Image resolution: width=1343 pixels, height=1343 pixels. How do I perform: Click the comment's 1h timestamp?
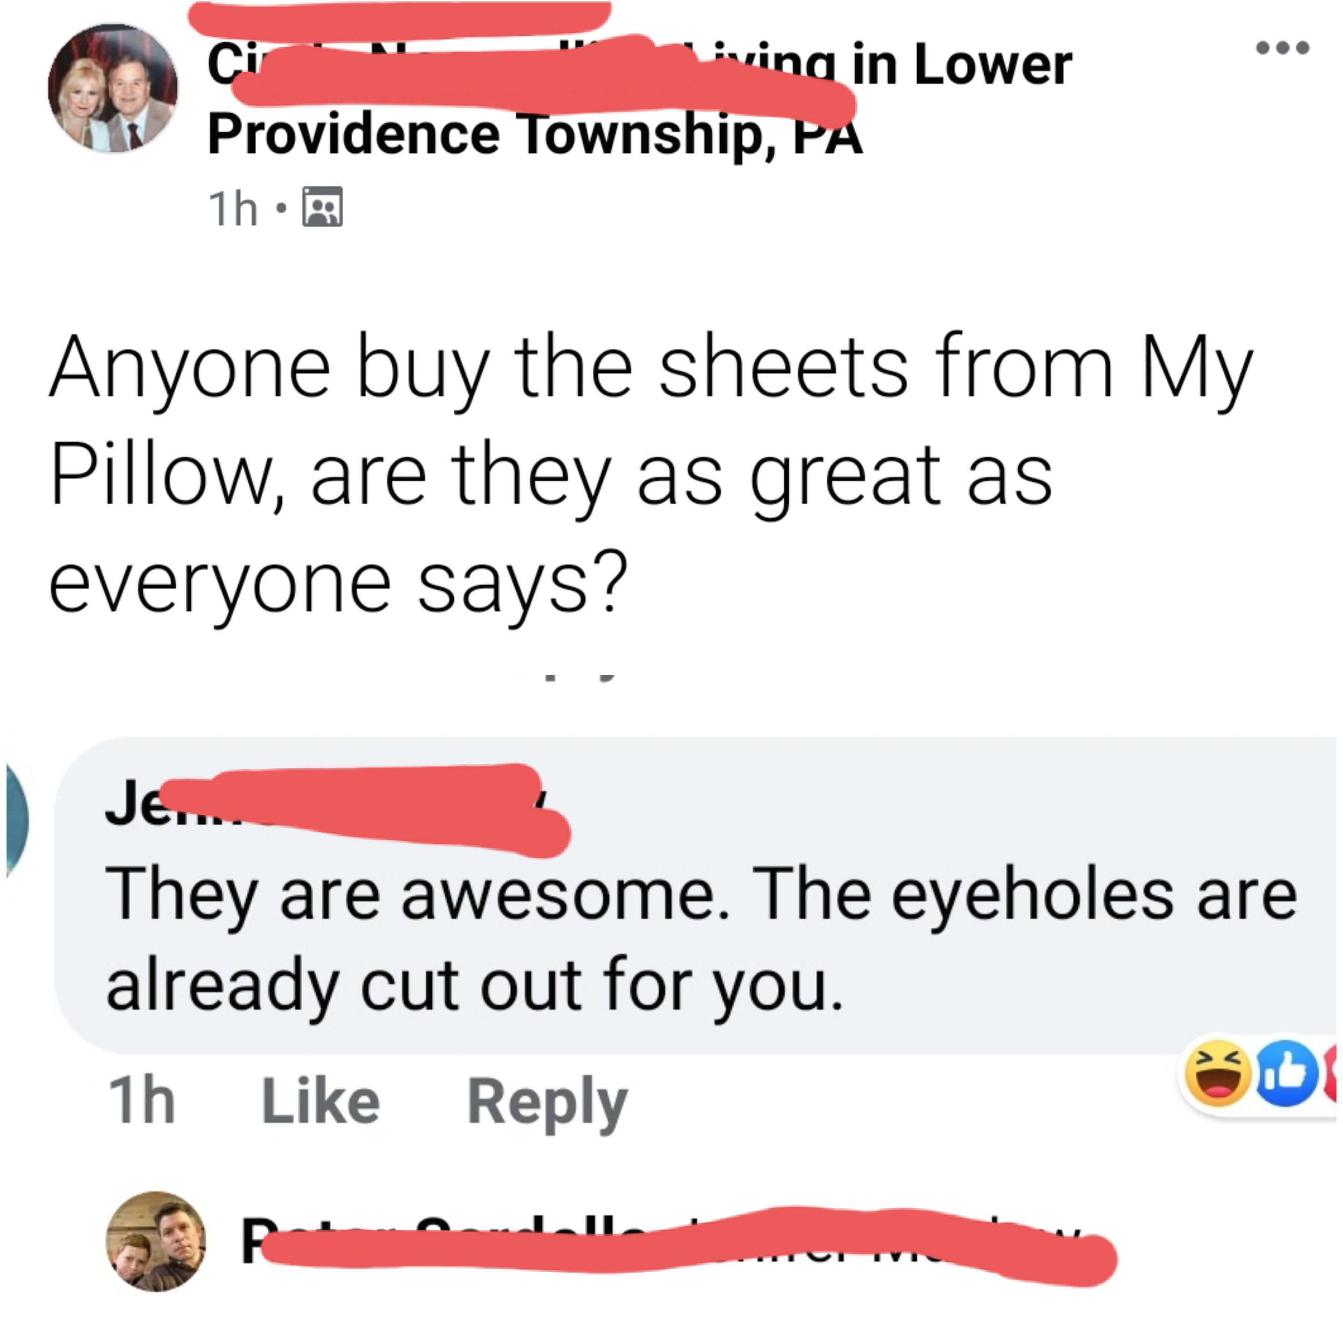(x=142, y=1101)
